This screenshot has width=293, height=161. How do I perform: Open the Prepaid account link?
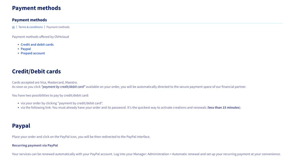click(33, 53)
